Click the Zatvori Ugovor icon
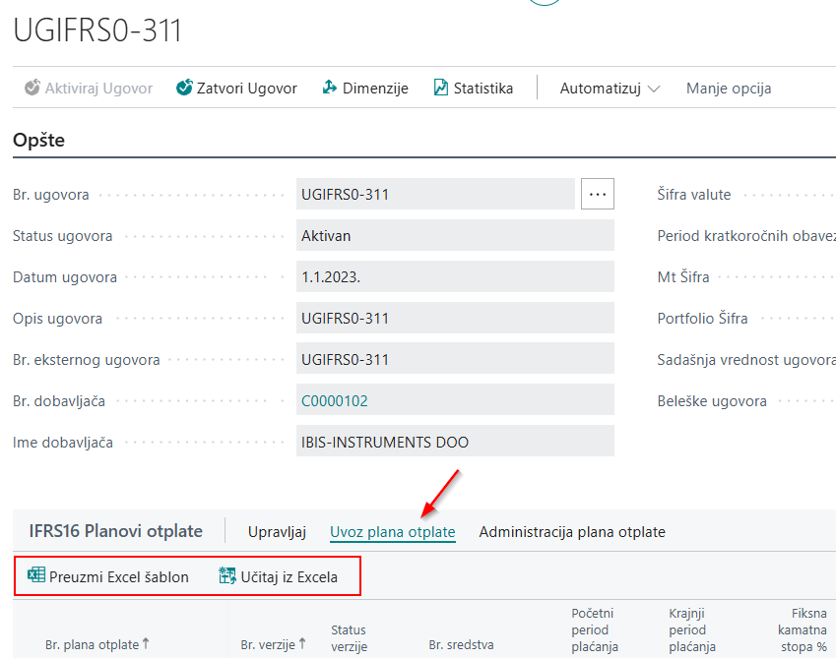The height and width of the screenshot is (658, 836). pos(184,88)
